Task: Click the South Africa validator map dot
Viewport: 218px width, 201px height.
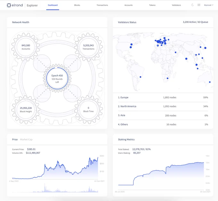Action: pyautogui.click(x=168, y=78)
